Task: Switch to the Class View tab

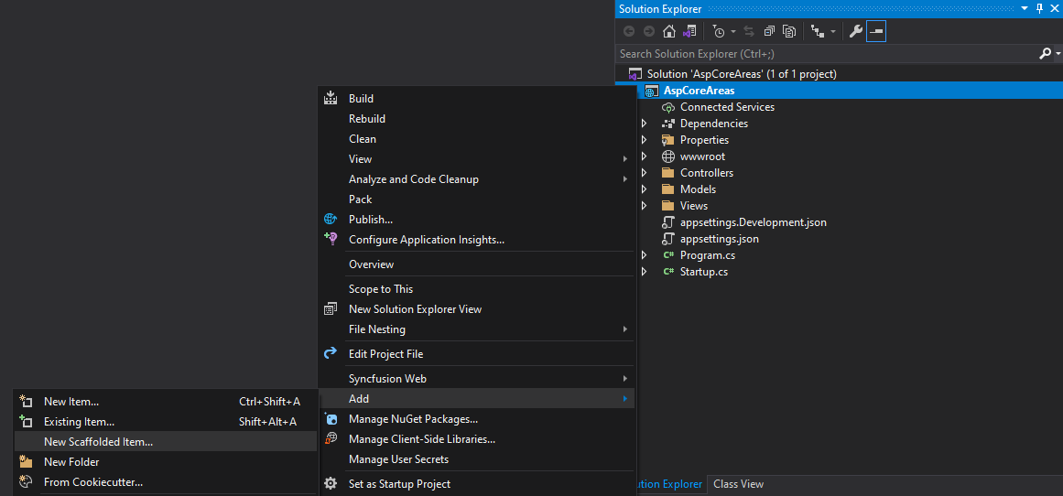Action: [x=738, y=484]
